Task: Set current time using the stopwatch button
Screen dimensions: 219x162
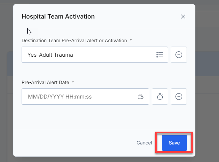Action: click(x=160, y=97)
